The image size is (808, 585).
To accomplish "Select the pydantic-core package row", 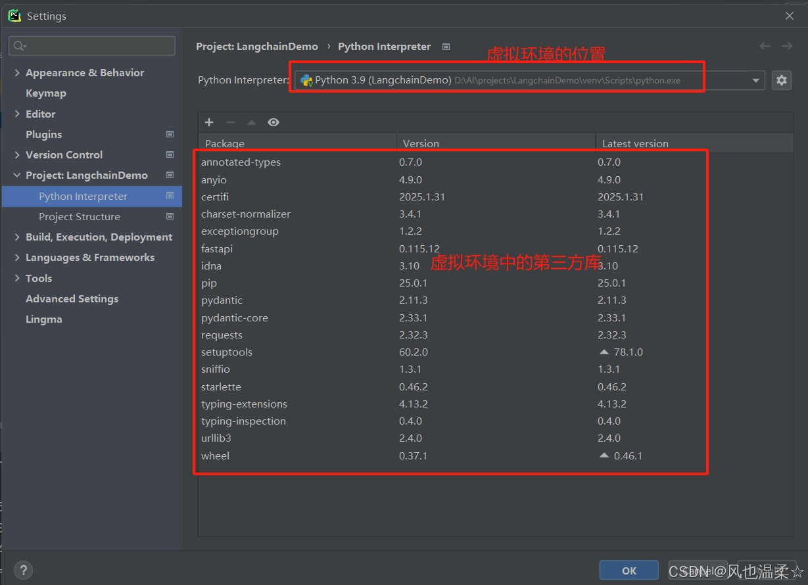I will (496, 317).
